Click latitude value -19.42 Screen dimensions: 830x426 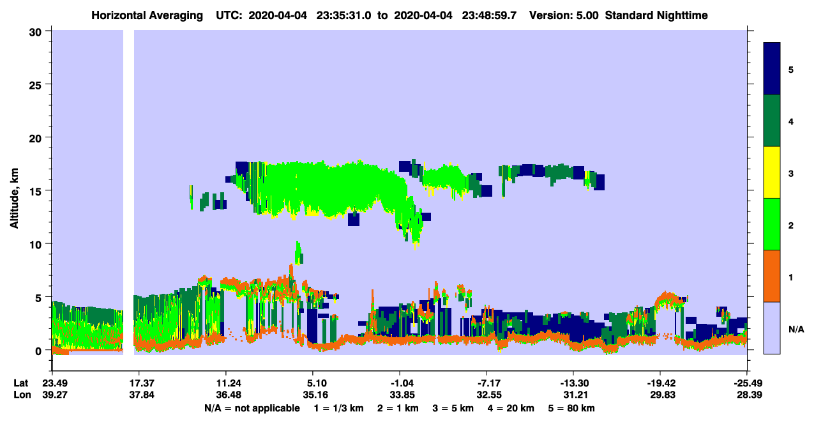coord(660,383)
